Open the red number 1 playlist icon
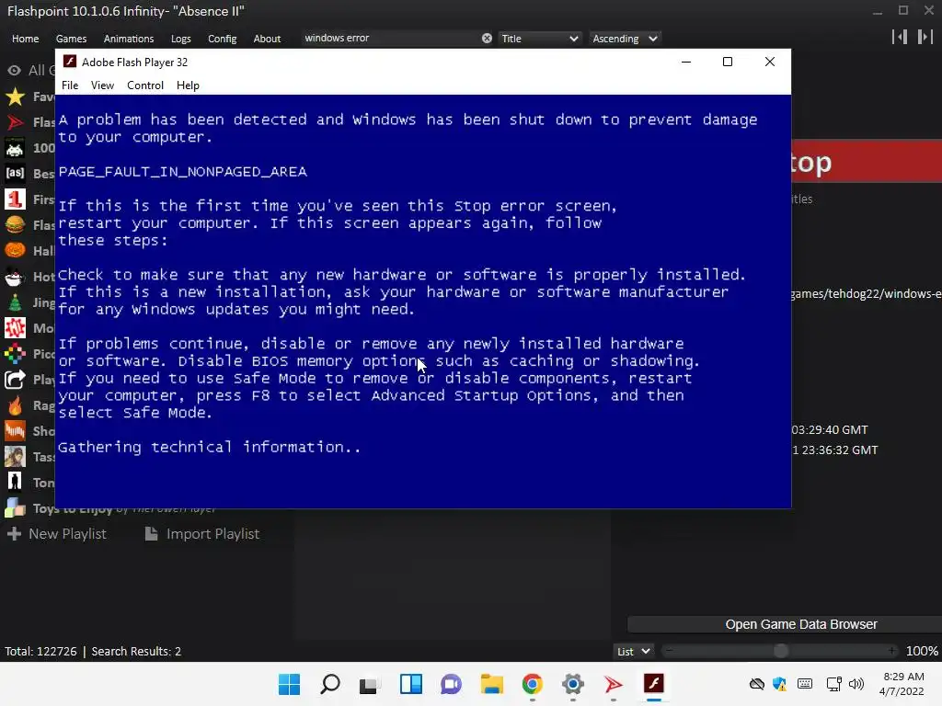 coord(15,199)
